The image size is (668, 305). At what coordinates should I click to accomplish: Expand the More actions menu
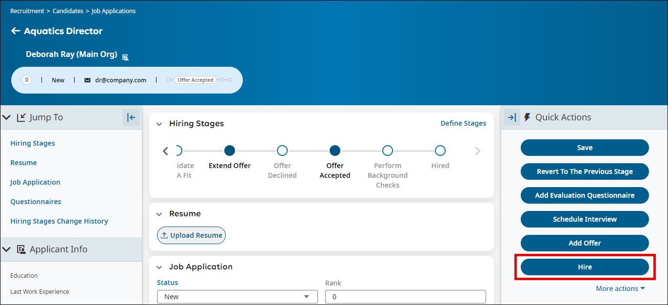(620, 288)
